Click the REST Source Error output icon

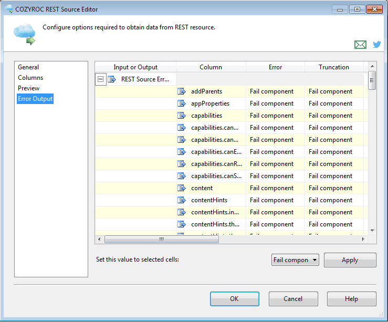pos(112,79)
